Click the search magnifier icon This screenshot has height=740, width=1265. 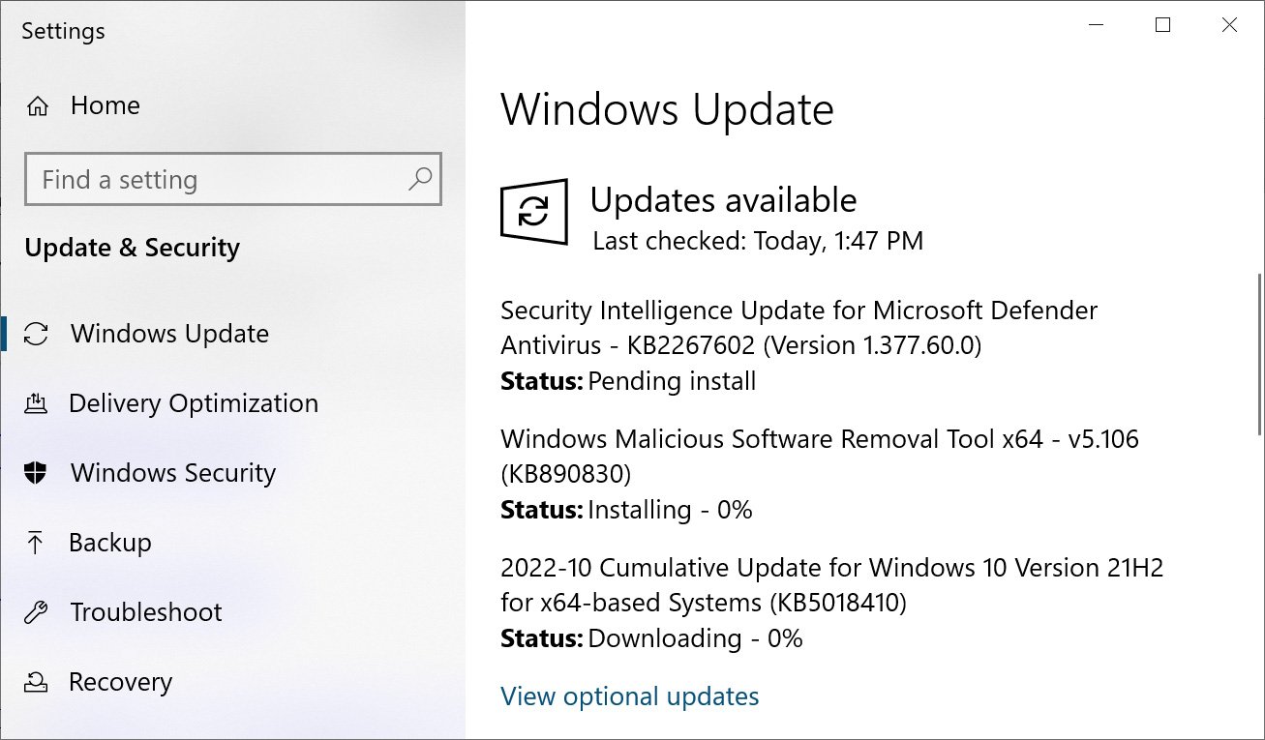tap(420, 179)
